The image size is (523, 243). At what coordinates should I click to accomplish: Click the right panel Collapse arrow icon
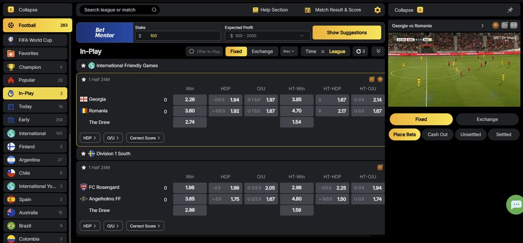pos(420,10)
